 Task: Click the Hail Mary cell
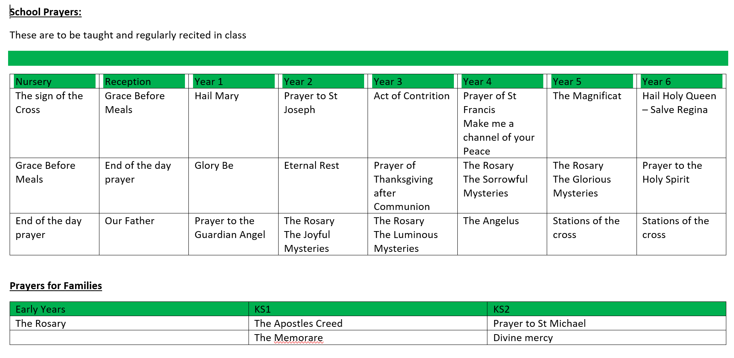[x=233, y=123]
